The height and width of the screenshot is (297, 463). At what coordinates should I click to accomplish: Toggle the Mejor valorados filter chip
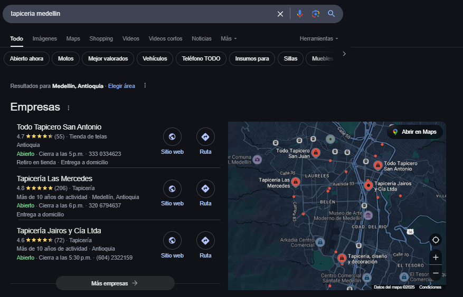(108, 58)
